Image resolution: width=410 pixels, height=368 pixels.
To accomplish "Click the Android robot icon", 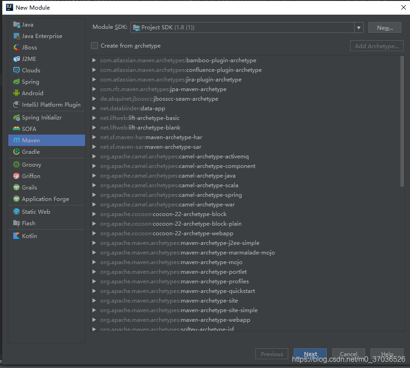I will pos(16,93).
